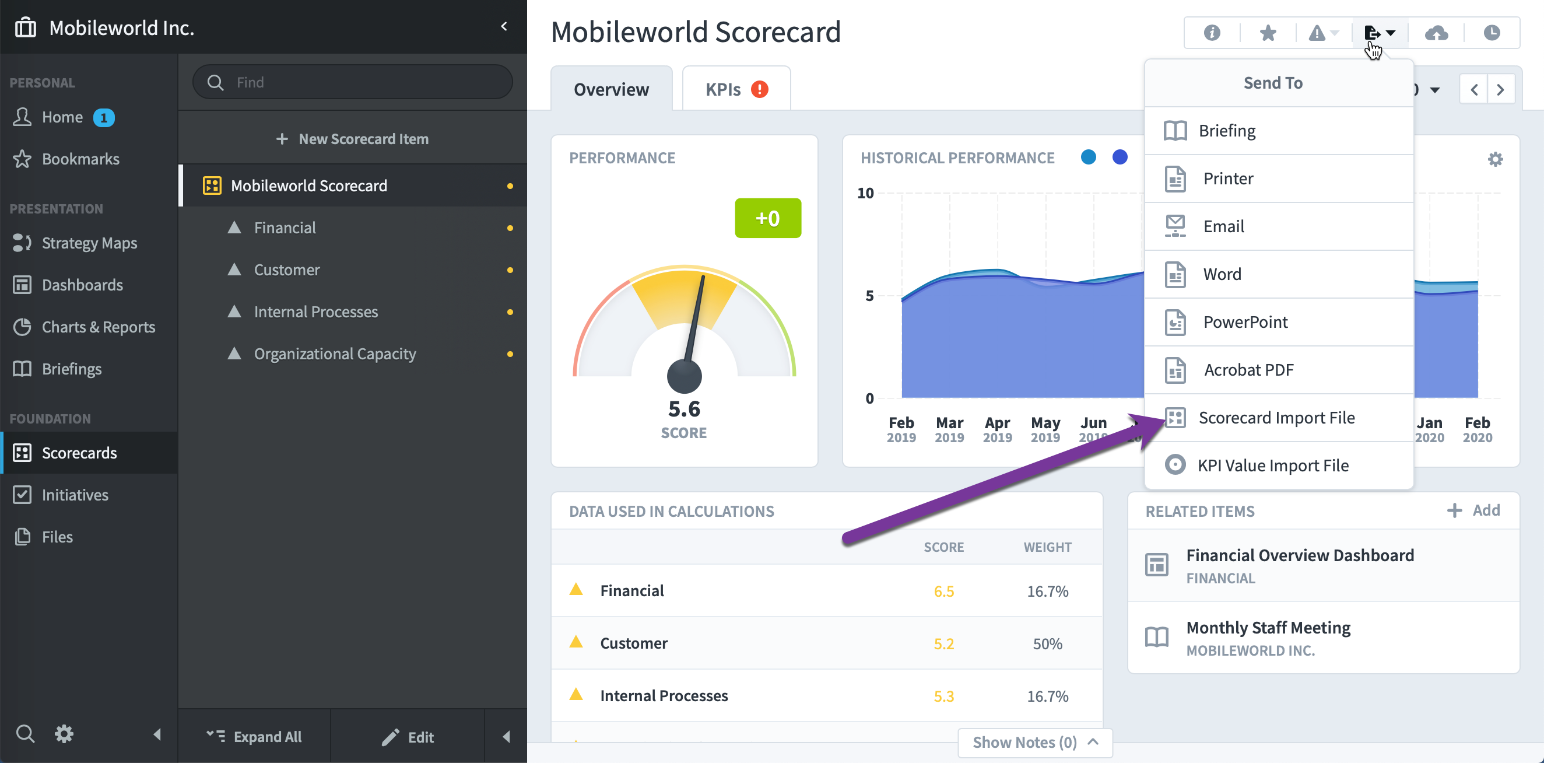Click the Score column header
This screenshot has width=1544, height=763.
(x=943, y=547)
